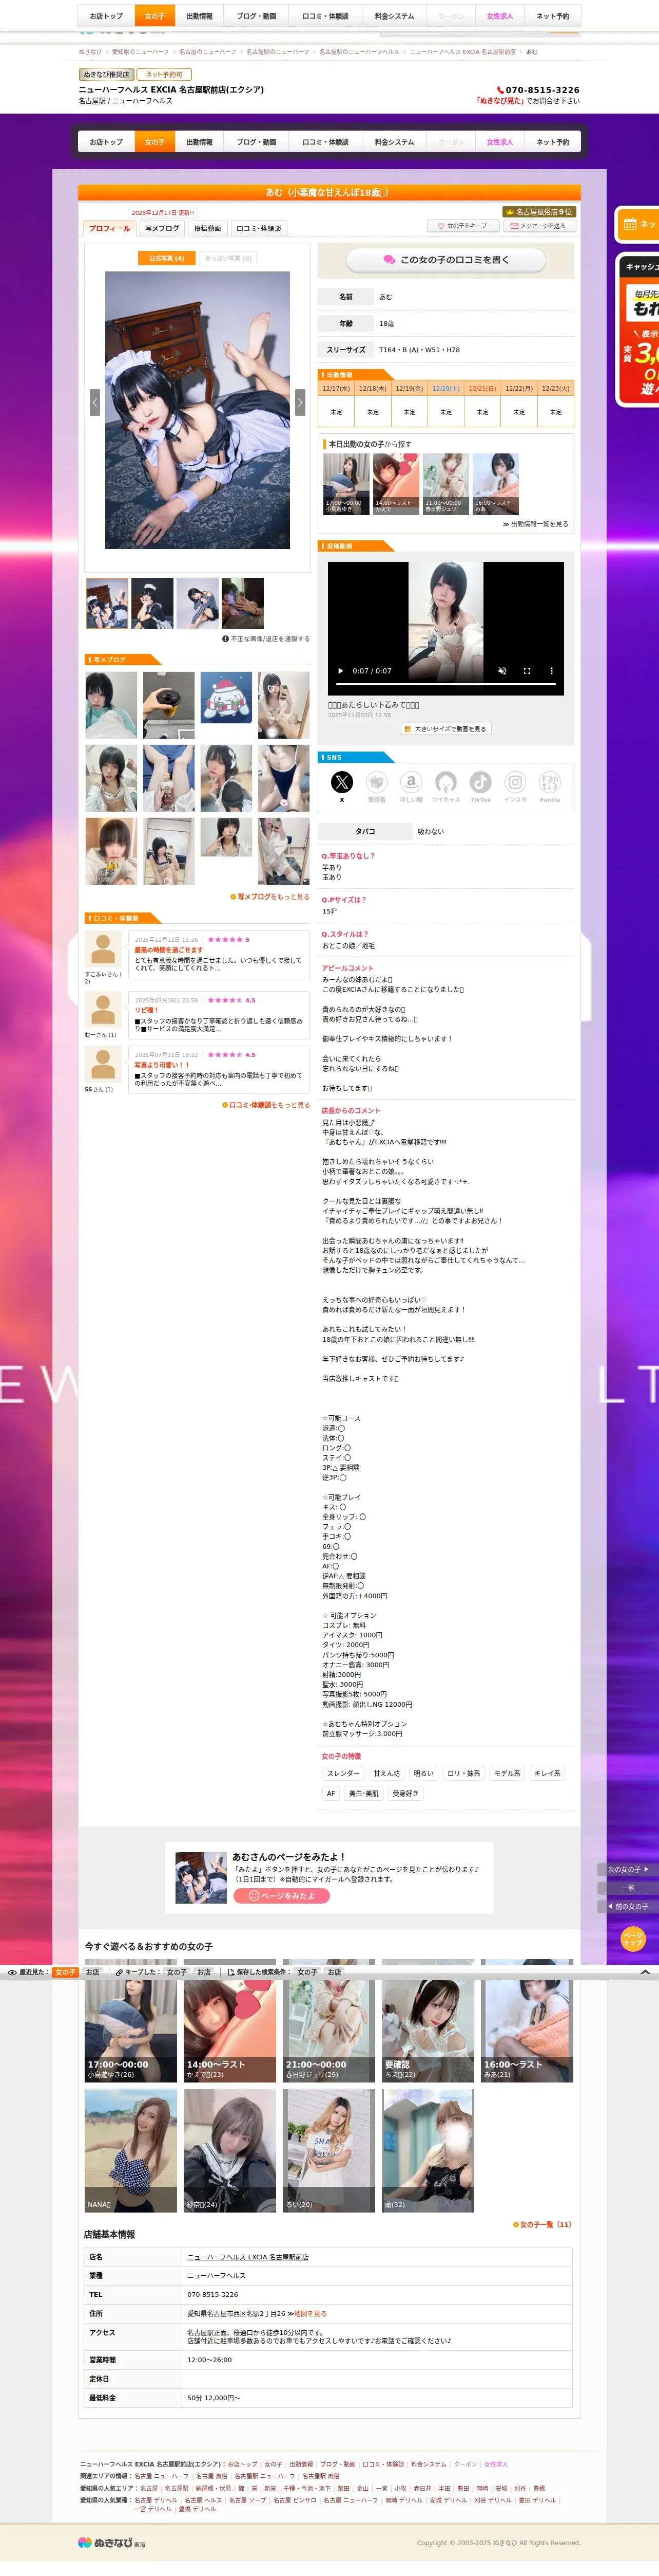Image resolution: width=659 pixels, height=2576 pixels.
Task: Show the next profile photo with right arrow
Action: (300, 402)
